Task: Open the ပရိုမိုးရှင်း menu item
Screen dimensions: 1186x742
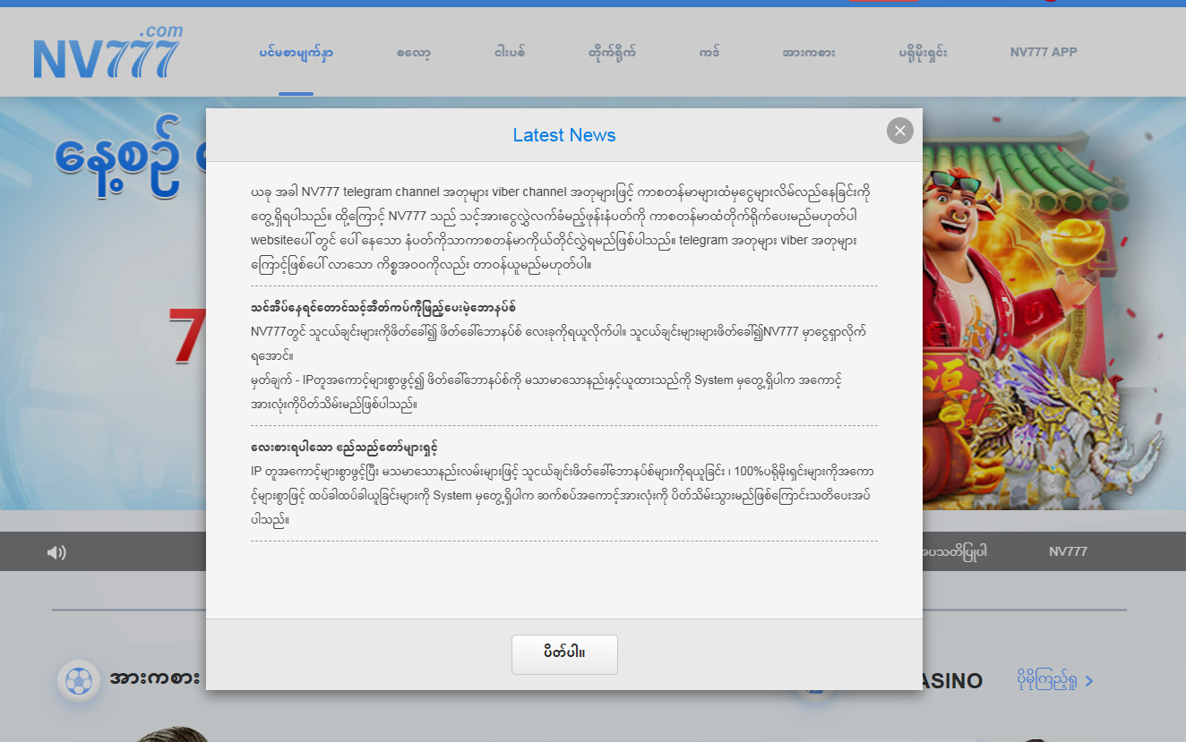Action: click(x=923, y=53)
